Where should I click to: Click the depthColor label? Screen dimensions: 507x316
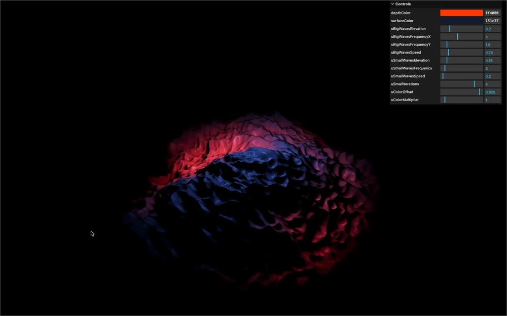pyautogui.click(x=401, y=13)
